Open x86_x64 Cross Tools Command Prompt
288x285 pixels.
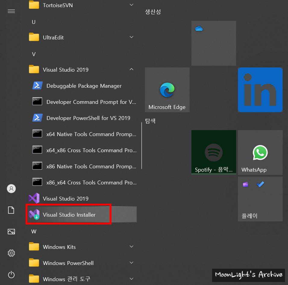click(x=82, y=182)
